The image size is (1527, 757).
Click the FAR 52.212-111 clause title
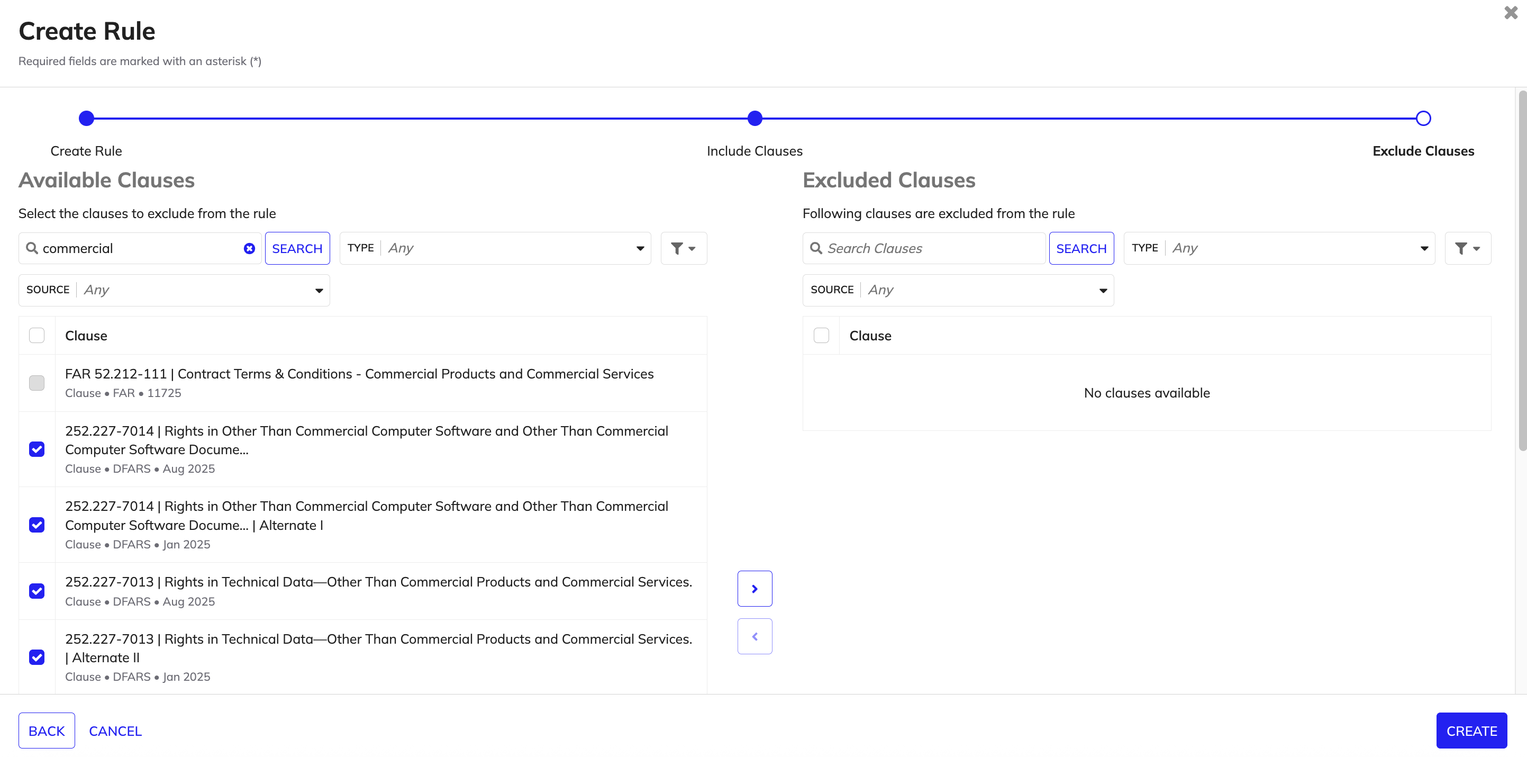359,374
